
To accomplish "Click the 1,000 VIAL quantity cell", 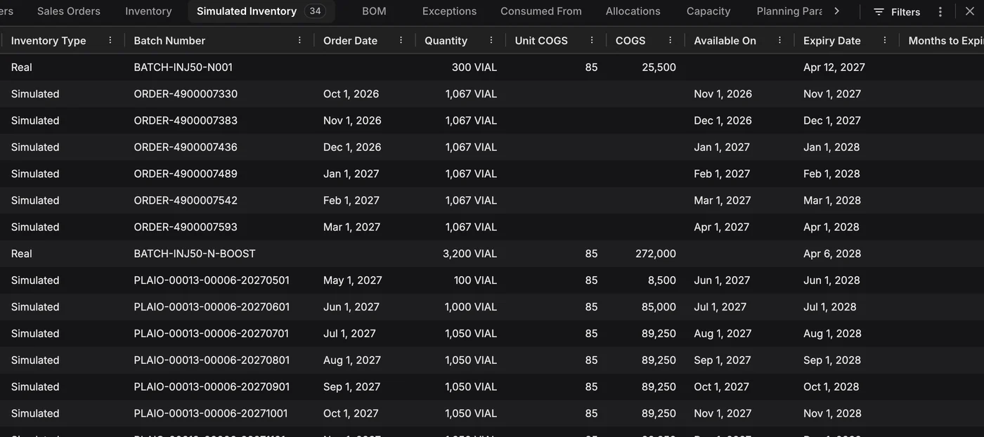I will (471, 307).
